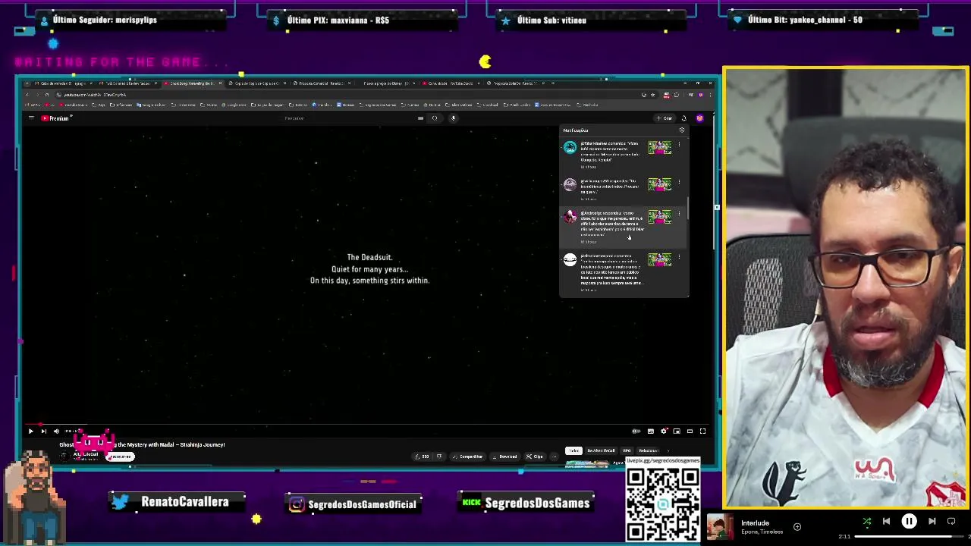Switch YouTube player to miniplayer

pyautogui.click(x=677, y=431)
